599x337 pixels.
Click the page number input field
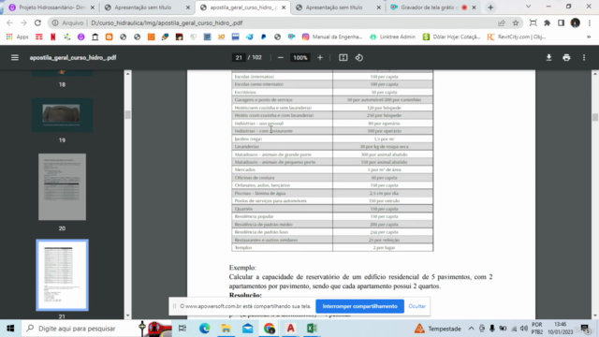click(239, 58)
